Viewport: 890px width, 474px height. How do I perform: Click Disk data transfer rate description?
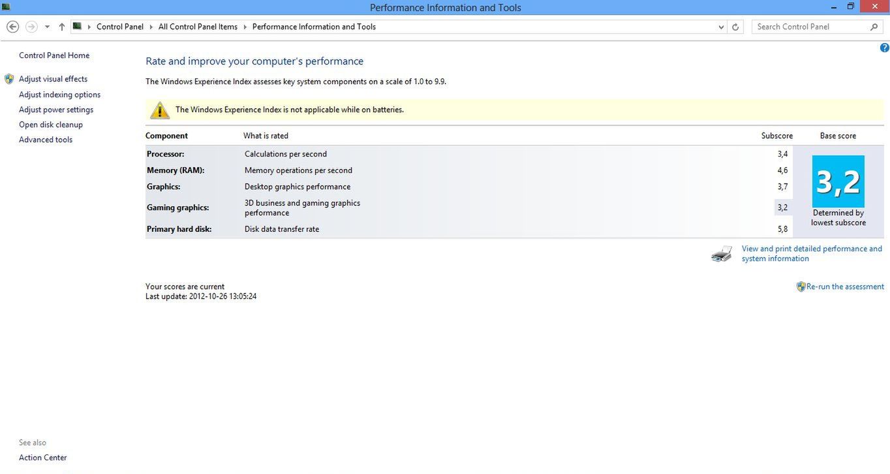click(x=282, y=229)
